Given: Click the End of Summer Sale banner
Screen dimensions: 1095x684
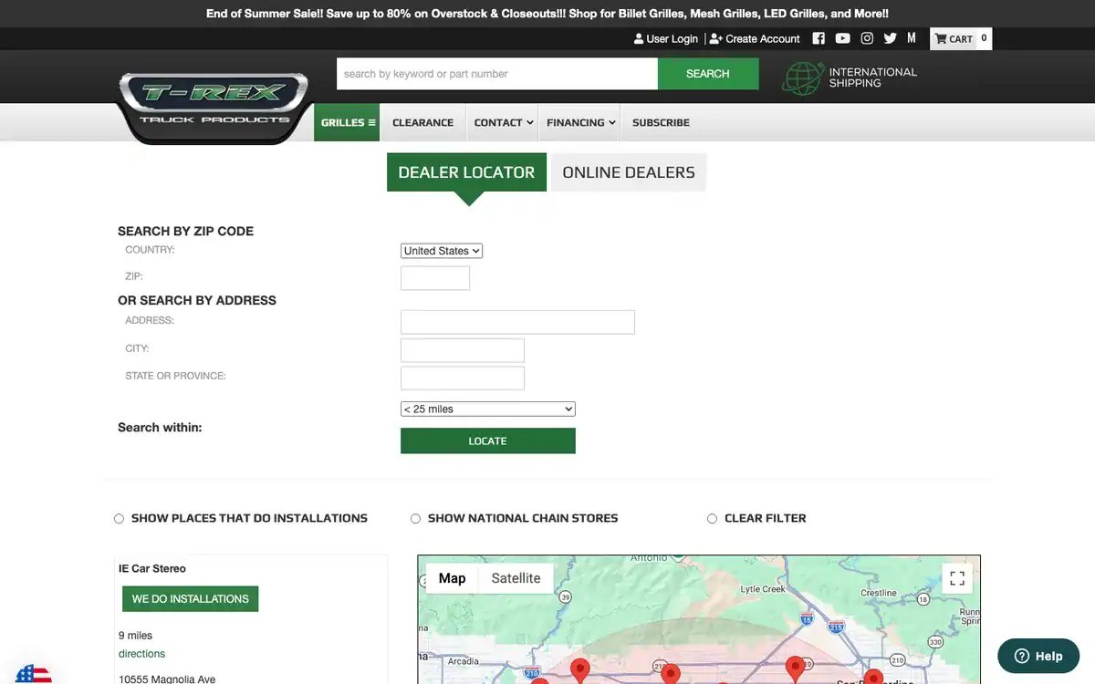Looking at the screenshot, I should 547,14.
